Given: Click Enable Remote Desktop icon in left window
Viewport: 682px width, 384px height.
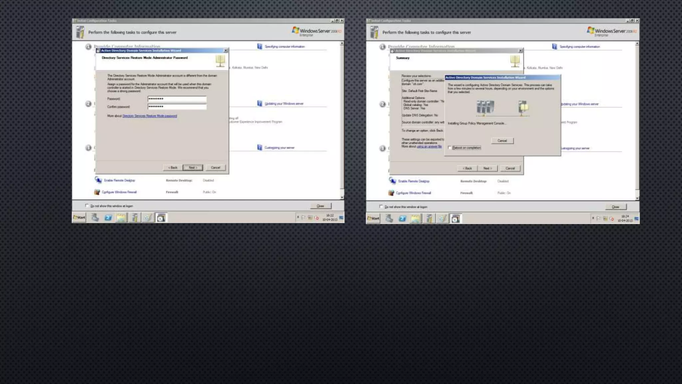Looking at the screenshot, I should pos(98,180).
